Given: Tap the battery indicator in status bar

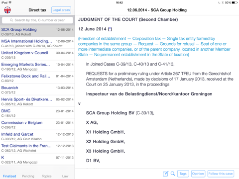Looking at the screenshot, I should 235,2.
